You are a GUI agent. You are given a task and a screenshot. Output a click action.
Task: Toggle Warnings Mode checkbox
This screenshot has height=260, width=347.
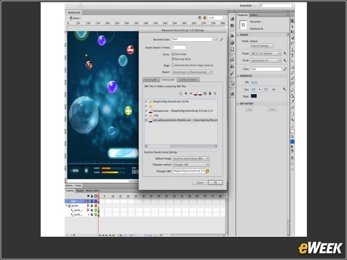point(173,59)
